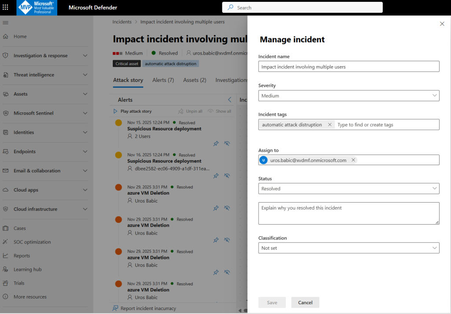This screenshot has height=314, width=451.
Task: Close the Manage incident panel
Action: [442, 24]
